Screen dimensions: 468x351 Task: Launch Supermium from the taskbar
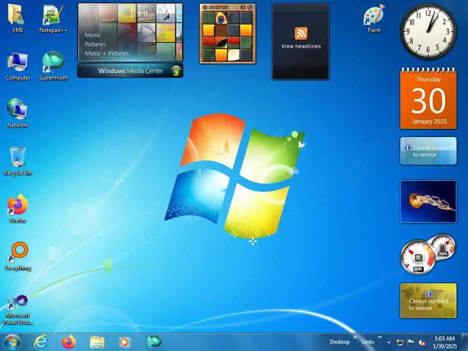(x=154, y=342)
